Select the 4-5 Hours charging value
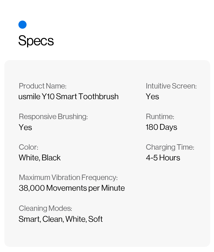 163,158
